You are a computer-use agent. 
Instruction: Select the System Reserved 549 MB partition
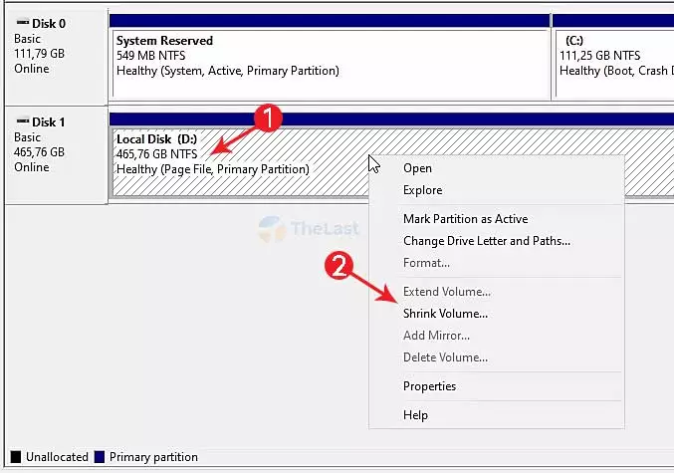point(329,62)
